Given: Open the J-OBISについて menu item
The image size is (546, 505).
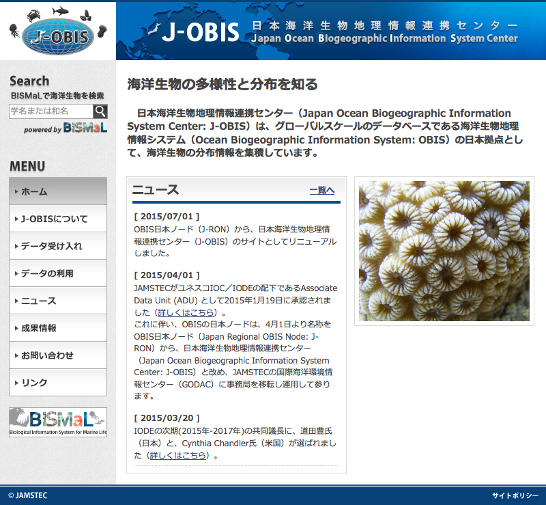Looking at the screenshot, I should 58,219.
